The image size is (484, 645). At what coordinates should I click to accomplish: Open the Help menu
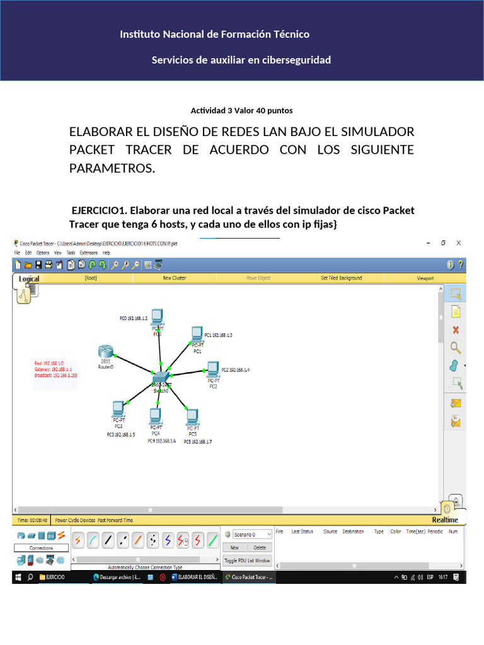pos(106,253)
